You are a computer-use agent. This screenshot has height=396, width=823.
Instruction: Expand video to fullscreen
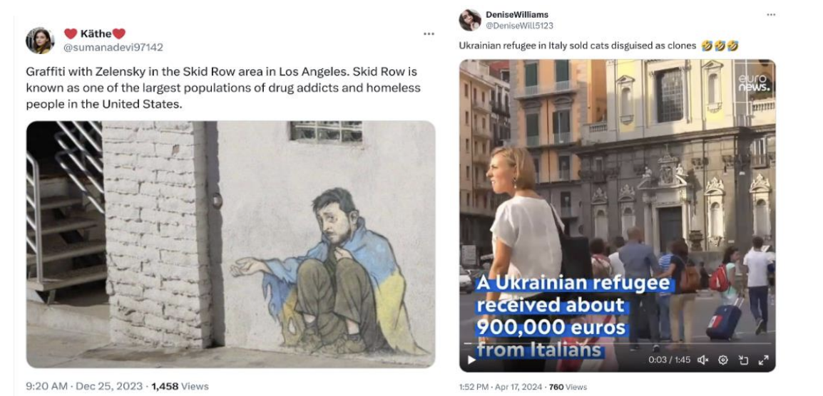coord(762,360)
